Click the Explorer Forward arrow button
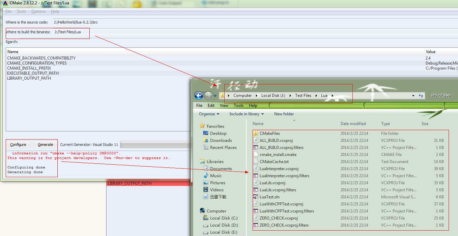This screenshot has width=458, height=236. [x=208, y=95]
